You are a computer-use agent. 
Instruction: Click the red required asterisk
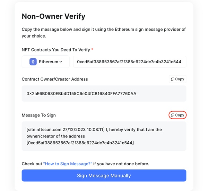[92, 49]
